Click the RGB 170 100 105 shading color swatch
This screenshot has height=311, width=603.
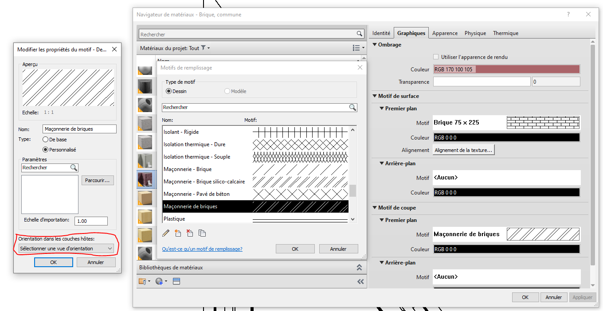click(x=506, y=70)
